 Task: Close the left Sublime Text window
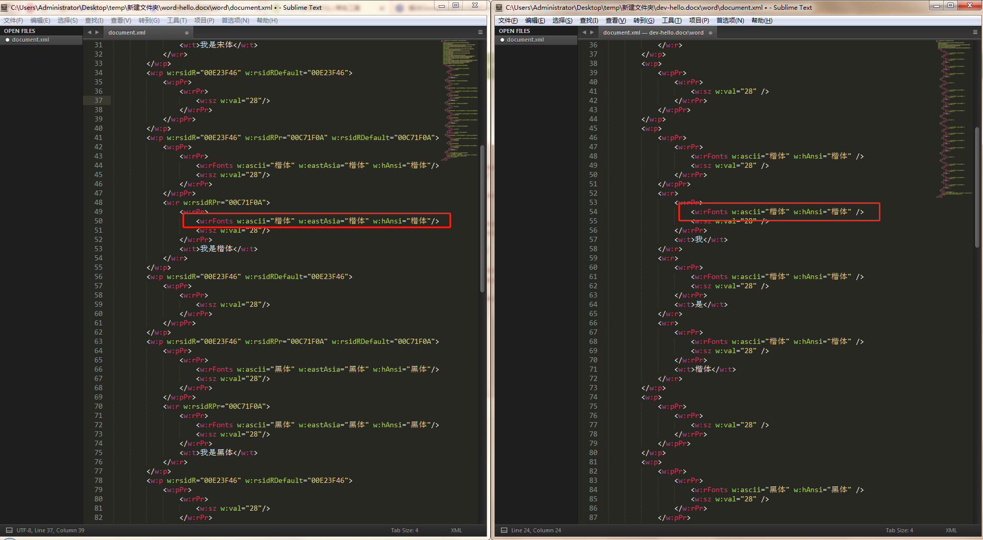point(475,5)
